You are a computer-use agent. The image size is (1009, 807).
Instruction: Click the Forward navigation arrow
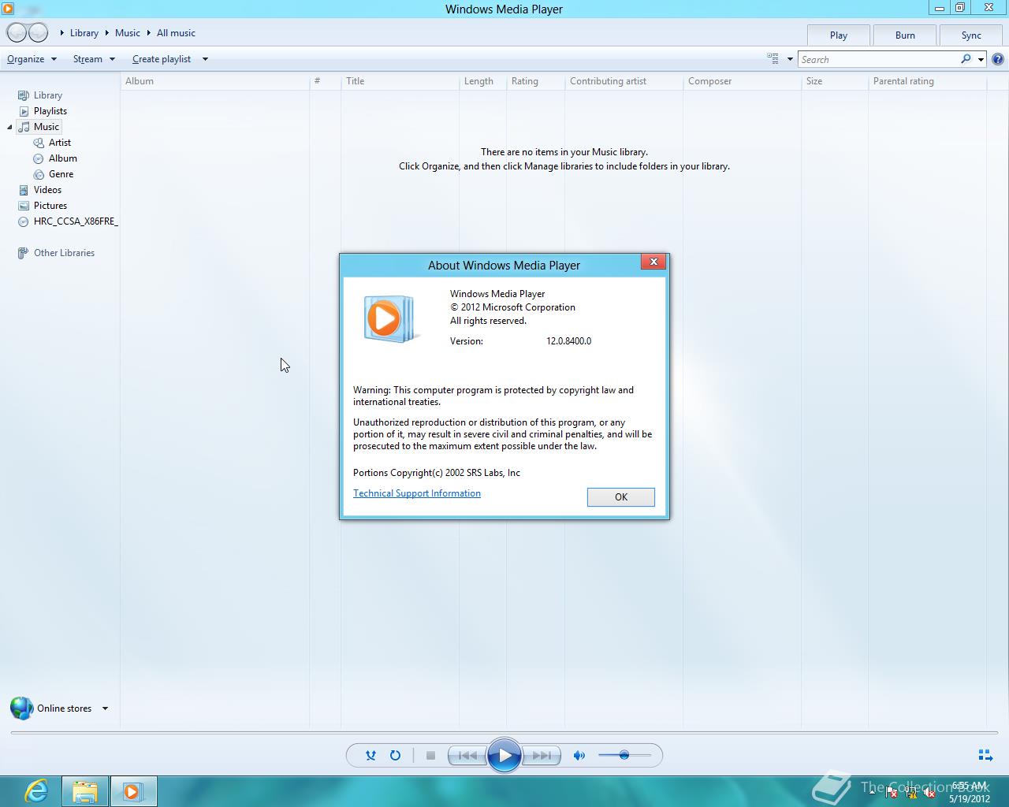[39, 32]
